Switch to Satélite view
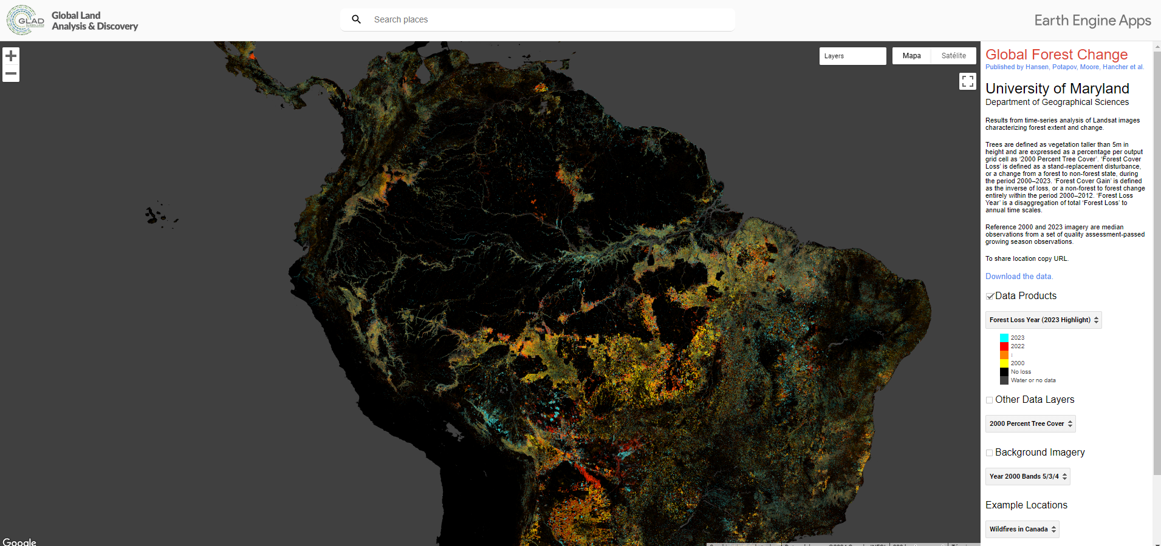The image size is (1161, 546). 954,56
